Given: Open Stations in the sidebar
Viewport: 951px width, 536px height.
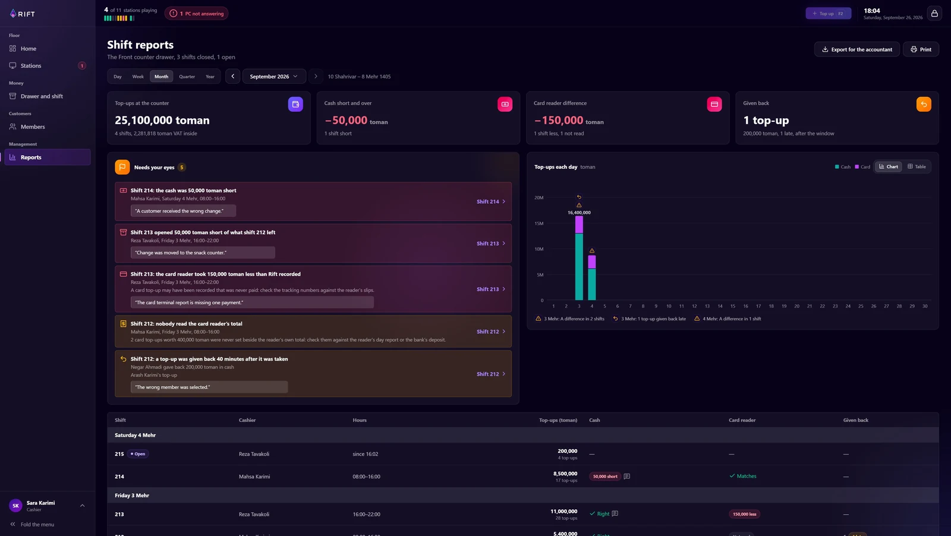Looking at the screenshot, I should pos(48,66).
